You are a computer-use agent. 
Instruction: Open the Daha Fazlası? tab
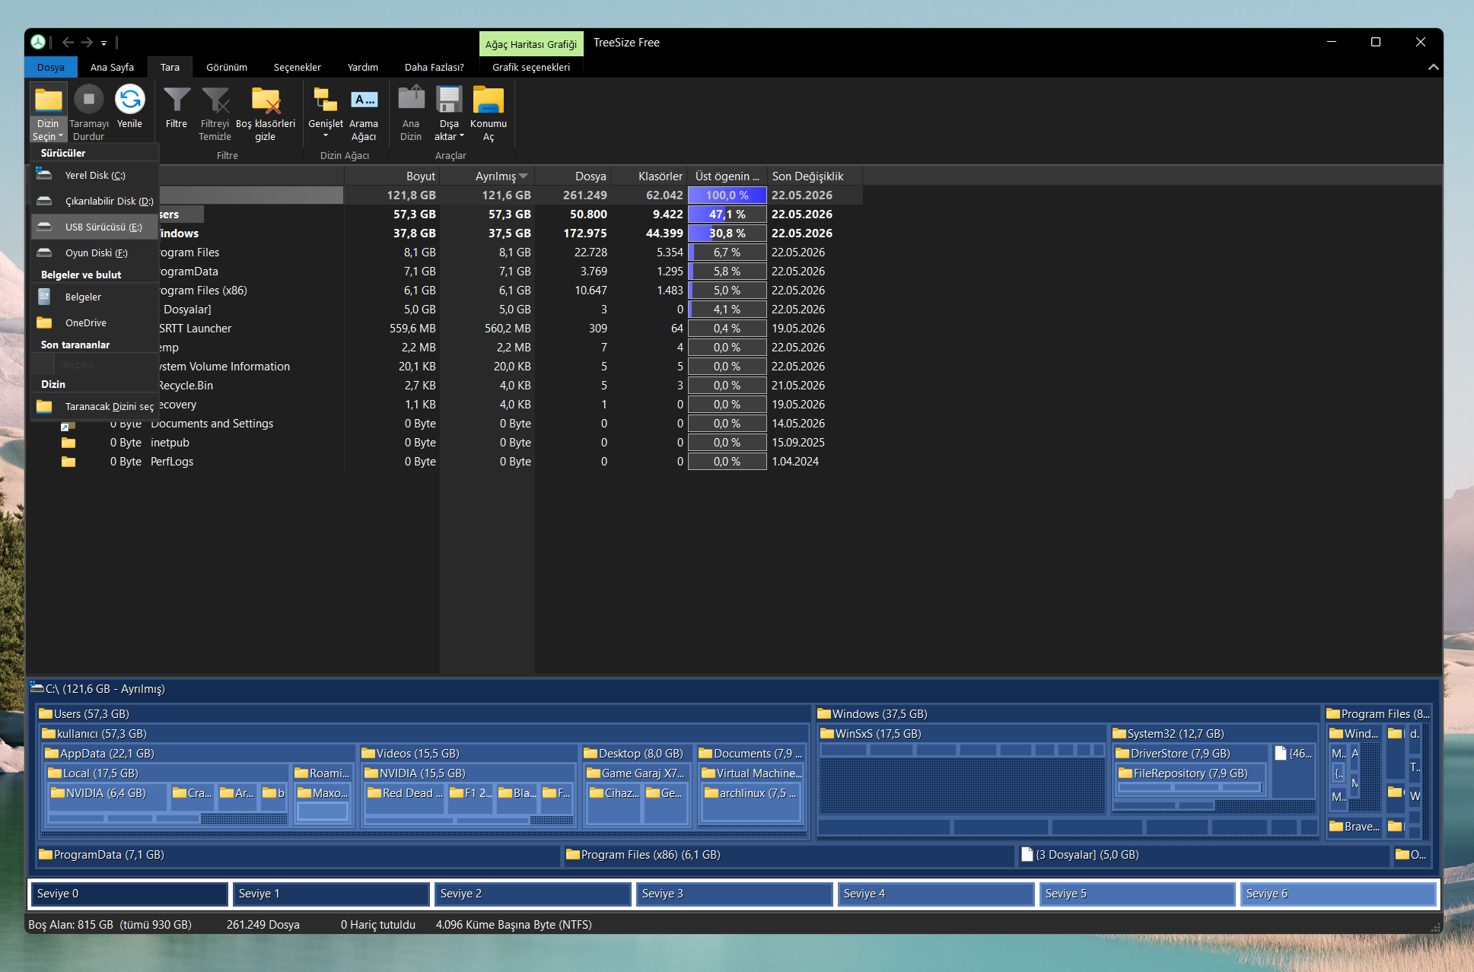[x=435, y=67]
